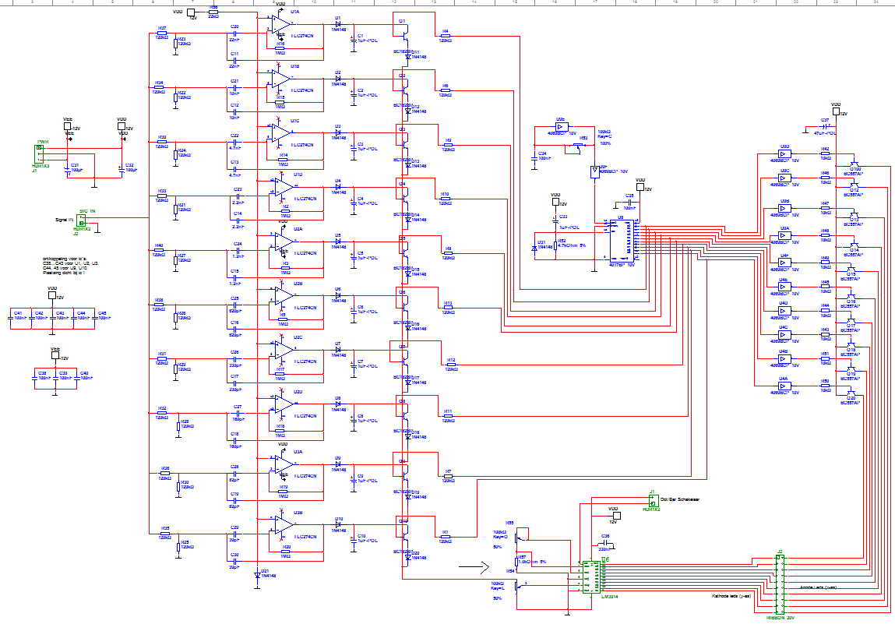Select the black arrow pointing to LM3914

[473, 567]
